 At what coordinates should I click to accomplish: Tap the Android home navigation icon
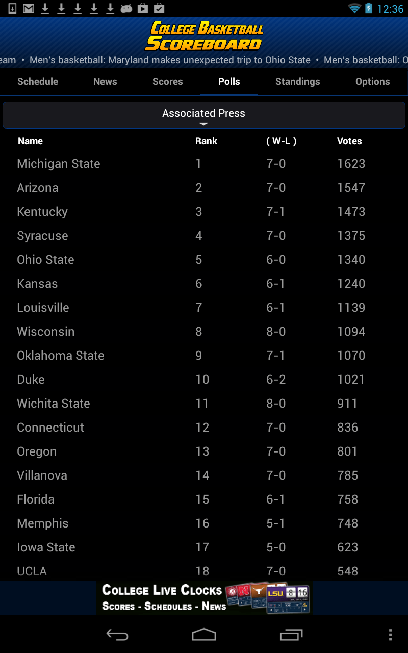(204, 635)
